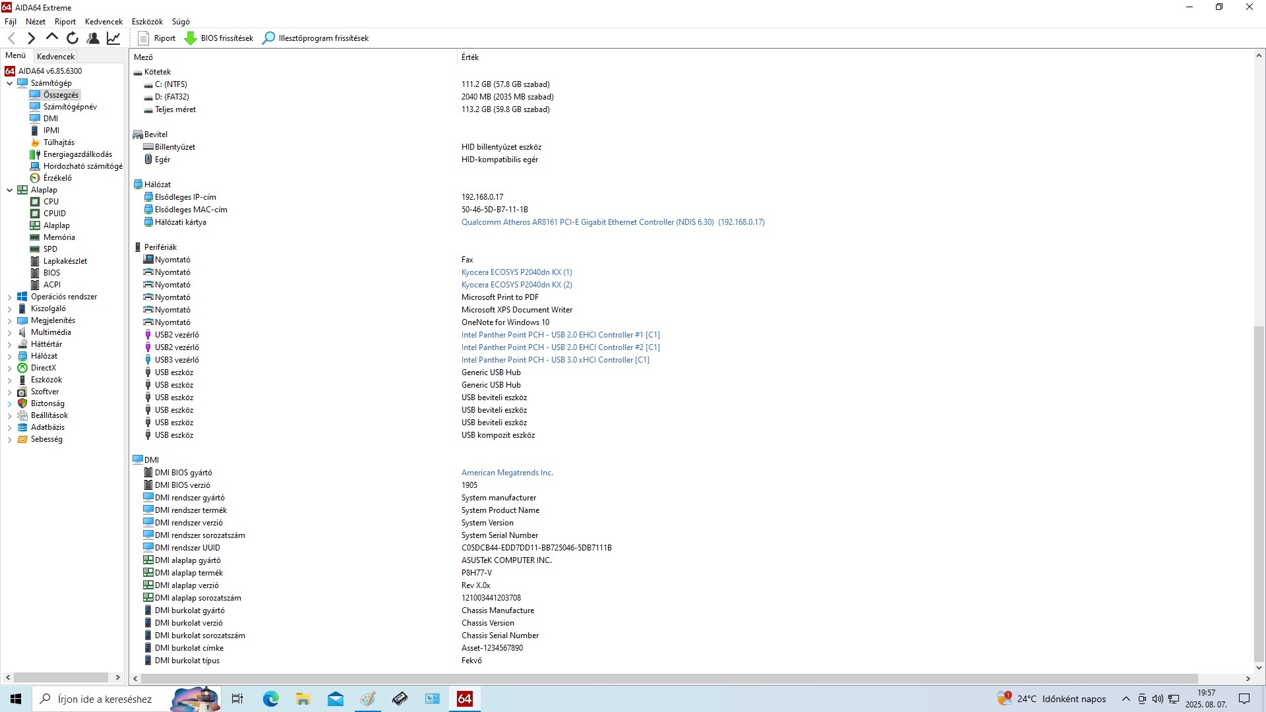The height and width of the screenshot is (712, 1266).
Task: Expand the Biztonság tree node
Action: (x=9, y=403)
